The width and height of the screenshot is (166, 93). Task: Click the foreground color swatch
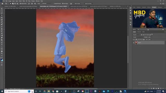(x=1, y=59)
